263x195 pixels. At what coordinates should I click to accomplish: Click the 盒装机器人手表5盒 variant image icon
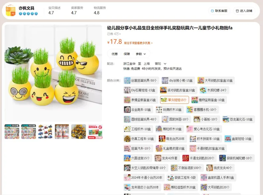[x=204, y=178]
